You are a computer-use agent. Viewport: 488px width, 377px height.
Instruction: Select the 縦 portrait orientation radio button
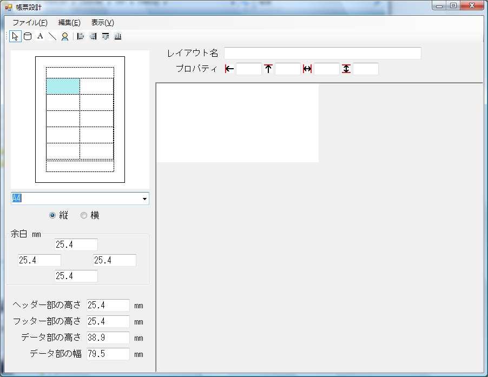coord(52,215)
